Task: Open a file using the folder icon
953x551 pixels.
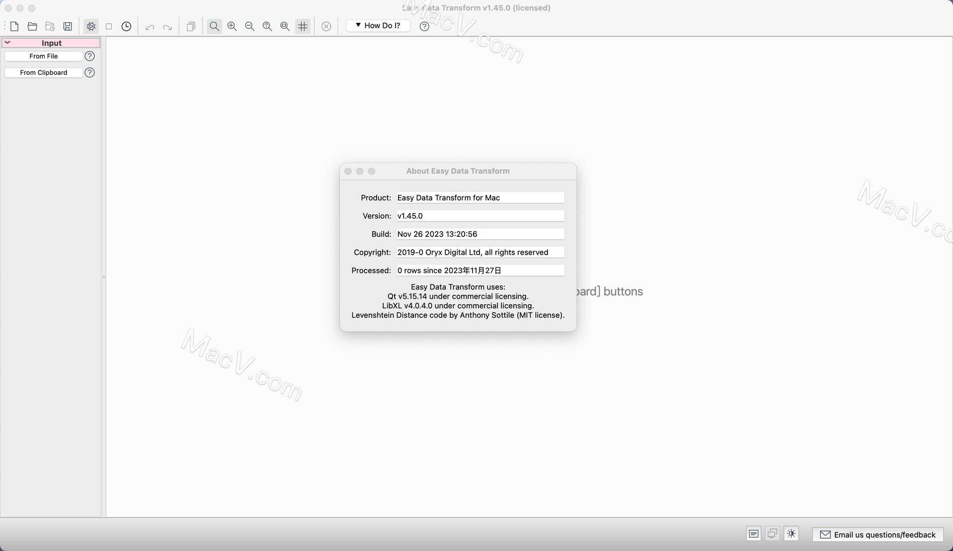Action: tap(32, 26)
